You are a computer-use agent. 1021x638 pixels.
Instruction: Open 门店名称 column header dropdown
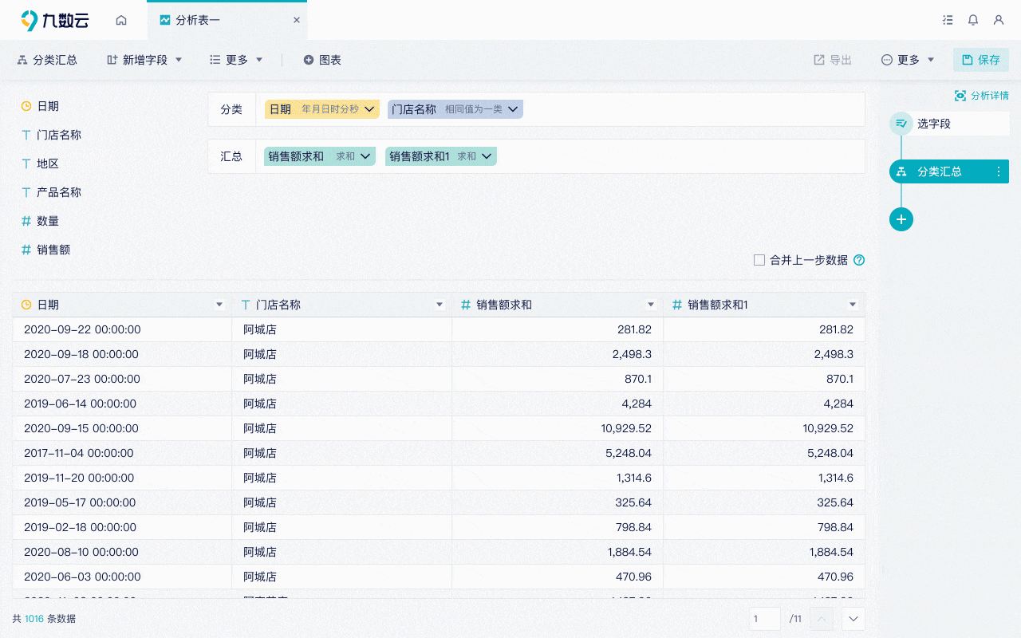pos(440,305)
